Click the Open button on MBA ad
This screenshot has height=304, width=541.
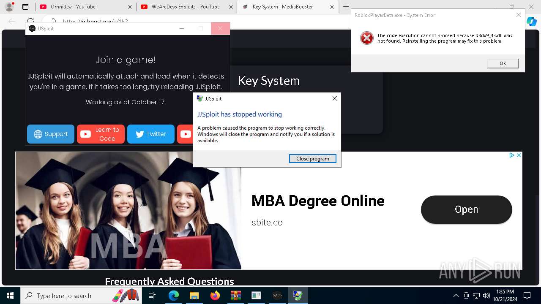pos(466,209)
